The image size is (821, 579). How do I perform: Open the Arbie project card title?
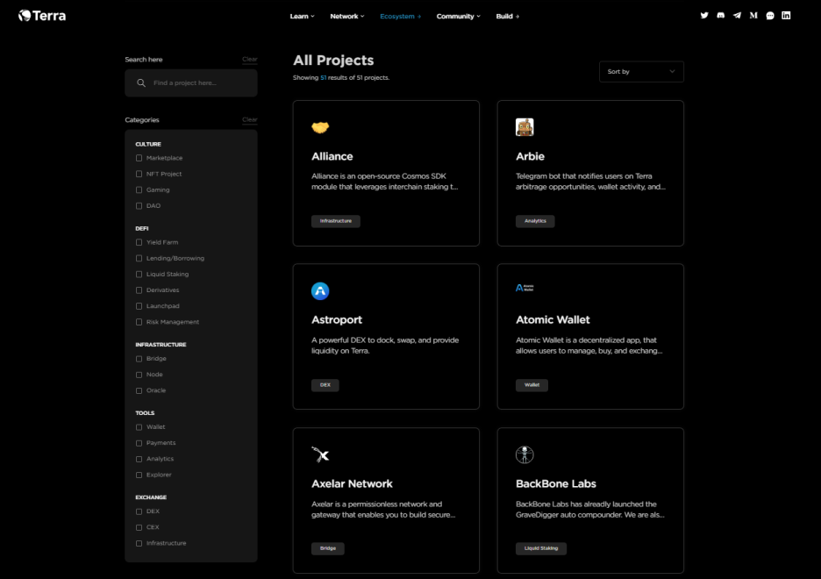click(x=530, y=156)
